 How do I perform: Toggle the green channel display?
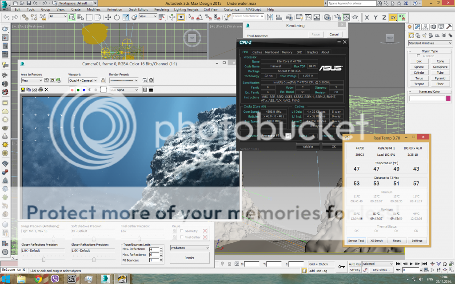coord(78,90)
